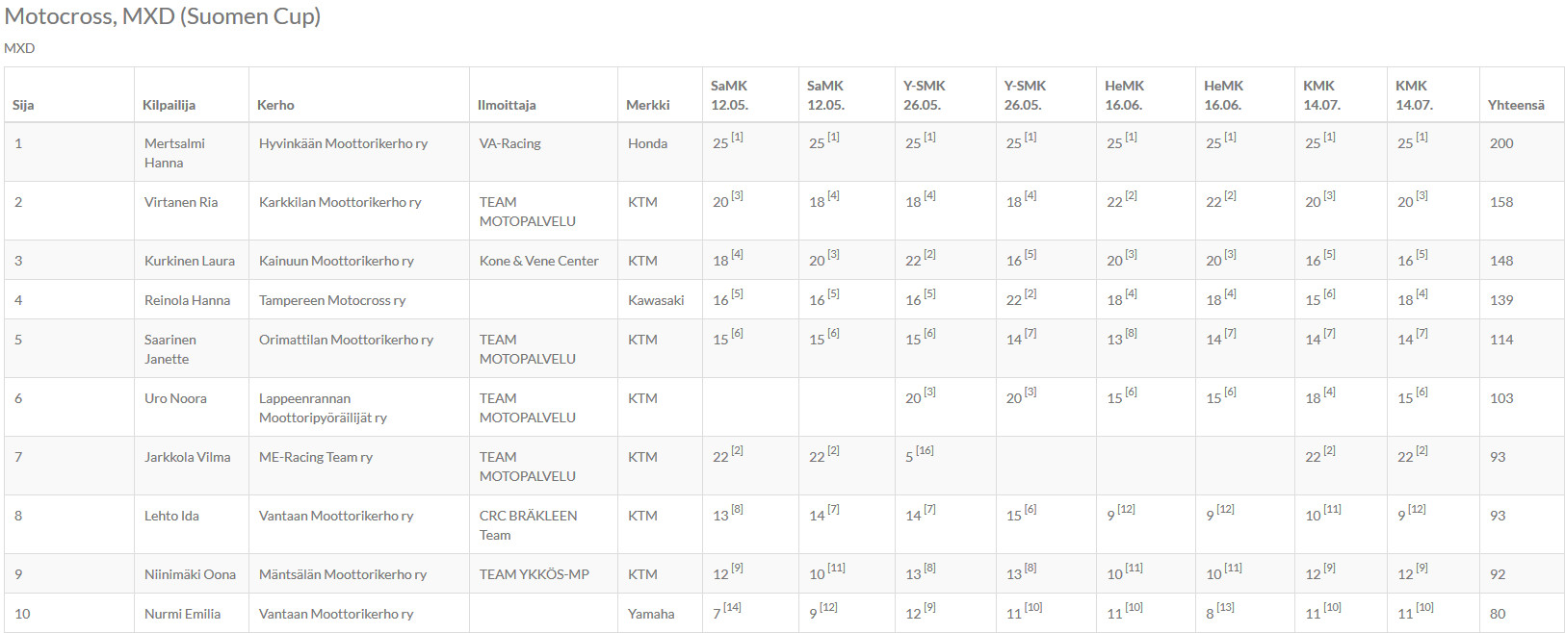This screenshot has width=1565, height=633.
Task: Click the Ilmoittaja column header
Action: pyautogui.click(x=507, y=105)
